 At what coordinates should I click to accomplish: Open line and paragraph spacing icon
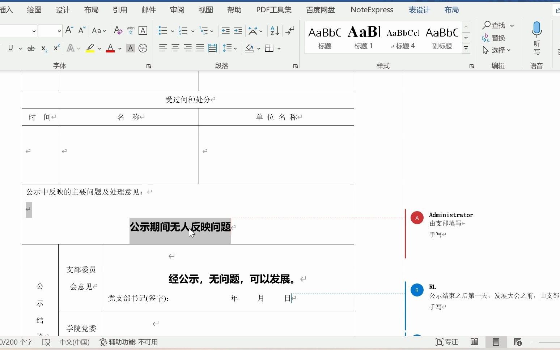227,48
